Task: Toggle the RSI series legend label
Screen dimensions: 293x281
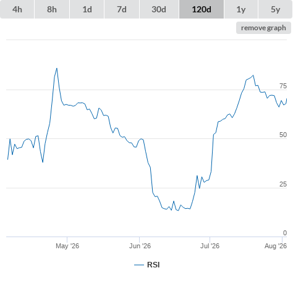Action: (x=153, y=265)
